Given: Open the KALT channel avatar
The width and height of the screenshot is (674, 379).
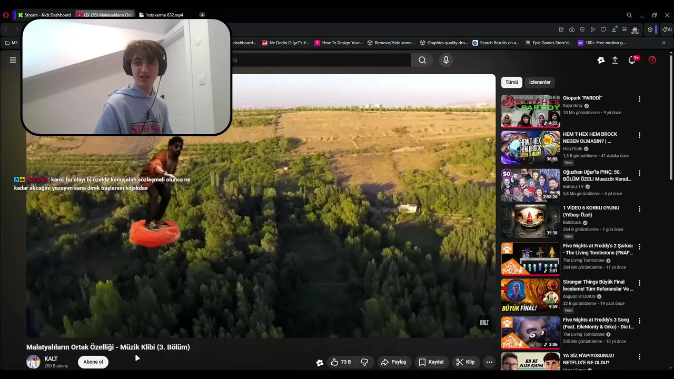Looking at the screenshot, I should point(33,362).
